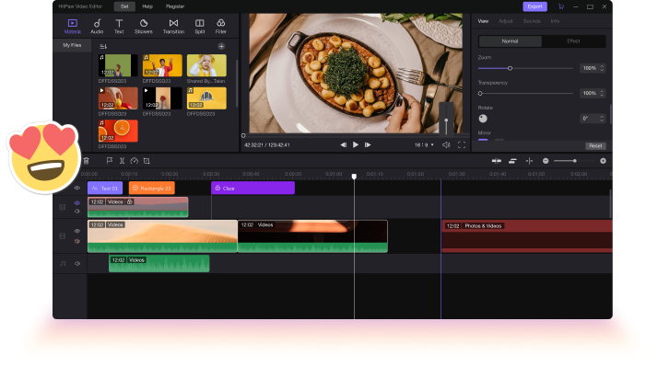Unmute the main video track audio
The width and height of the screenshot is (658, 367).
click(x=77, y=241)
